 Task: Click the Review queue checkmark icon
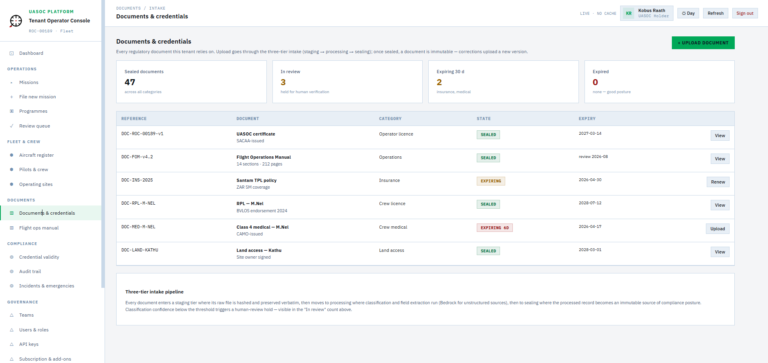(12, 126)
